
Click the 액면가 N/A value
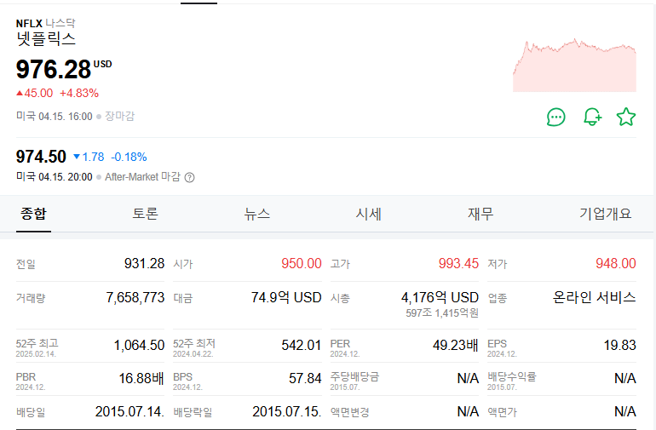point(625,411)
